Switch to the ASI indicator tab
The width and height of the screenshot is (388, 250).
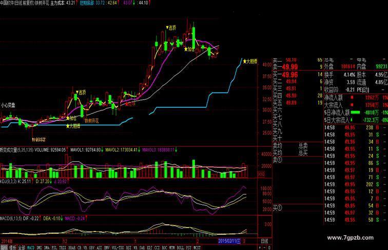(x=99, y=247)
